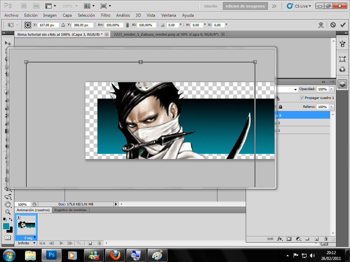
Task: Click the Opacidad value field
Action: 323,89
